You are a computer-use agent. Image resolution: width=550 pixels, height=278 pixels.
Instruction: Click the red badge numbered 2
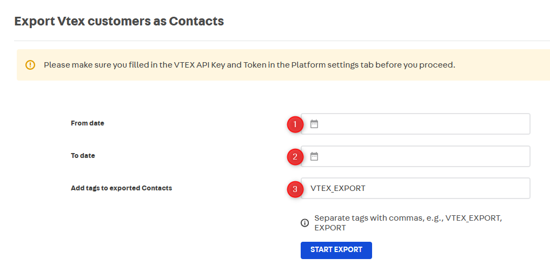point(295,156)
